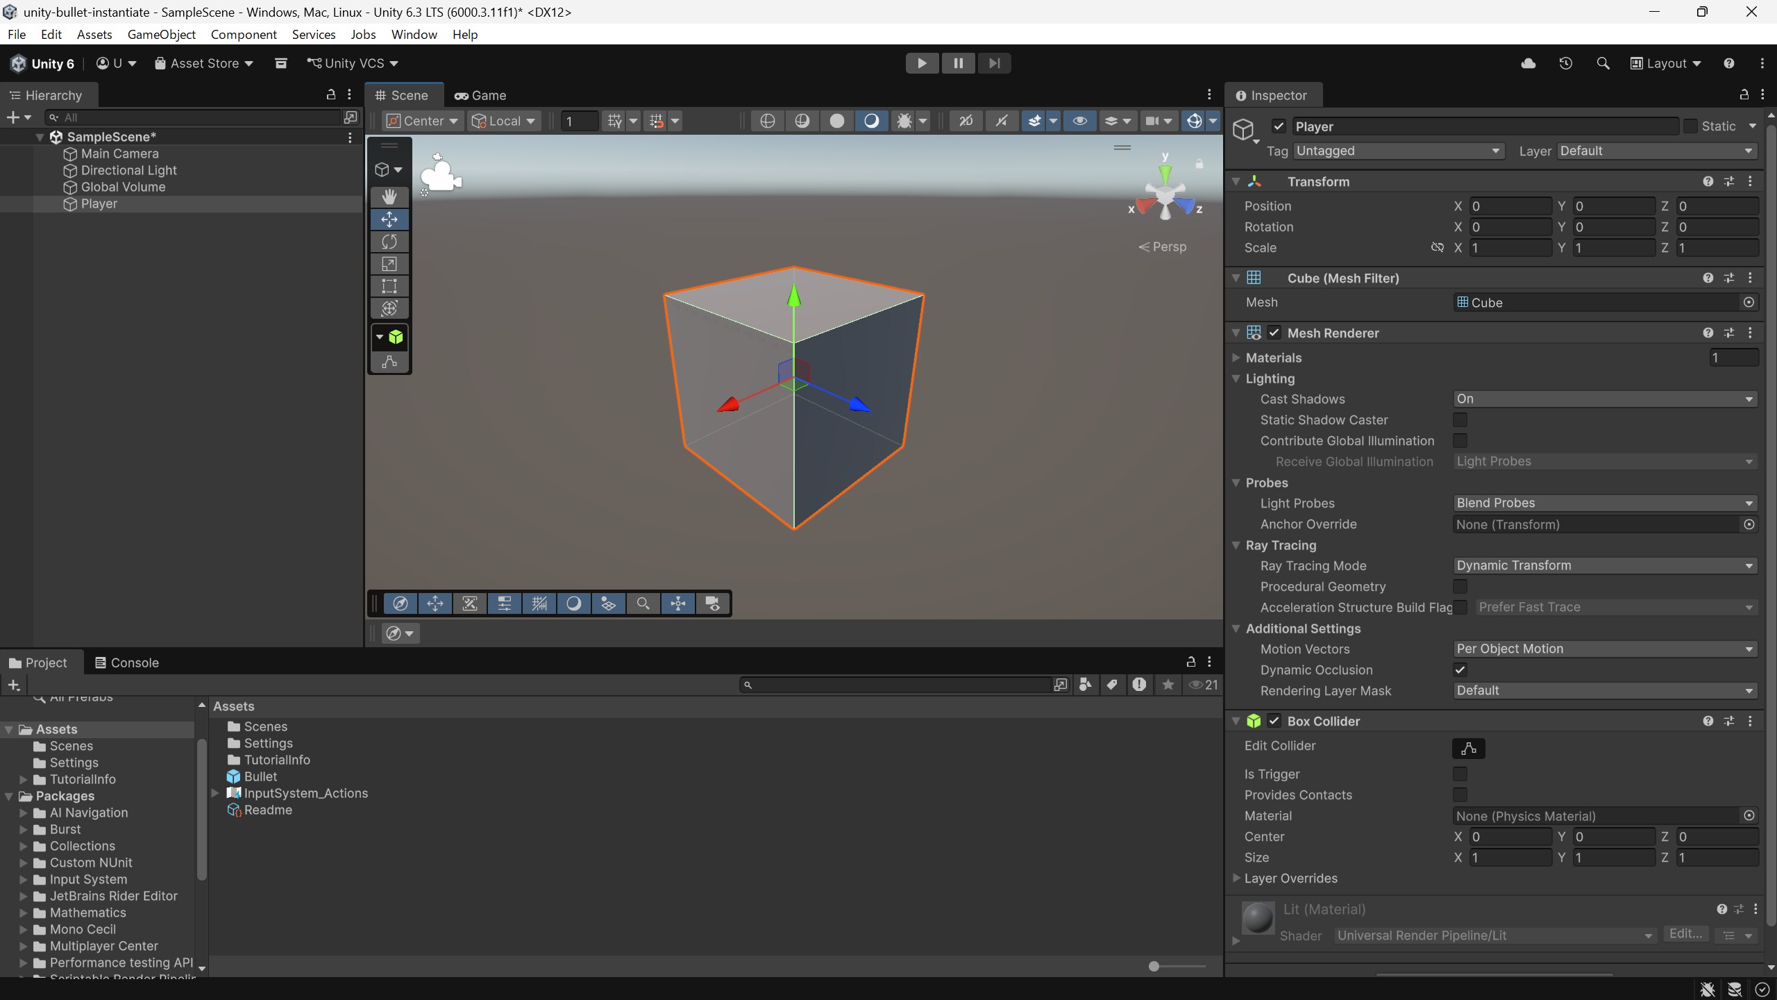Click the shader Edit... button
Screen dimensions: 1777x1000
(x=1685, y=934)
